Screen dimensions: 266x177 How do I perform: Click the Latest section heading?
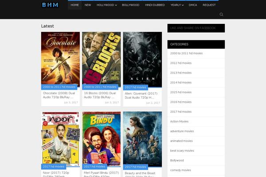click(x=47, y=26)
